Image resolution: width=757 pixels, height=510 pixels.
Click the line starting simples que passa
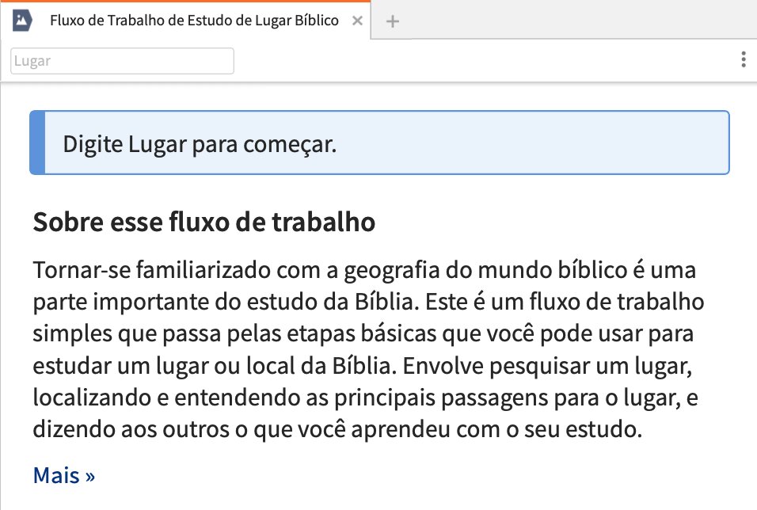[x=363, y=333]
